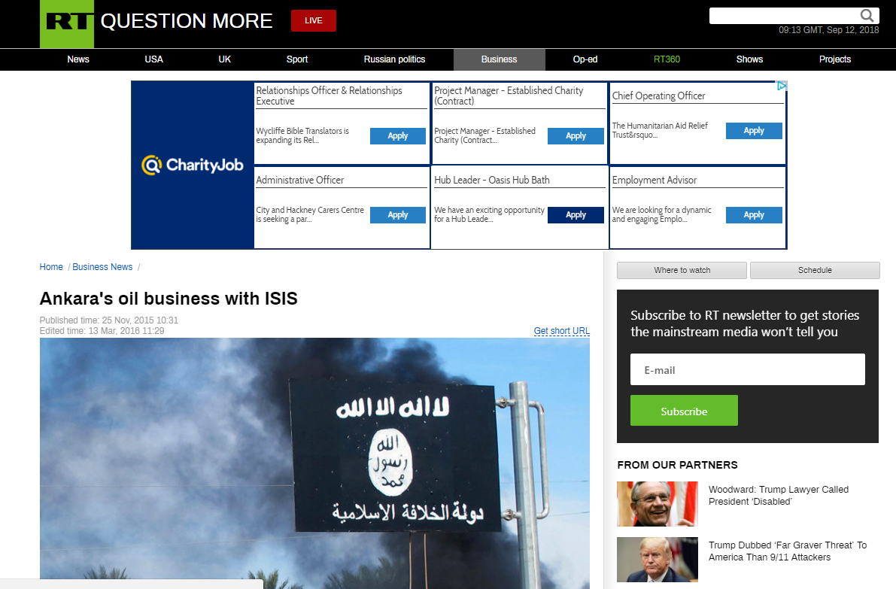The width and height of the screenshot is (896, 589).
Task: Apply for Chief Operating Officer job
Action: click(754, 131)
